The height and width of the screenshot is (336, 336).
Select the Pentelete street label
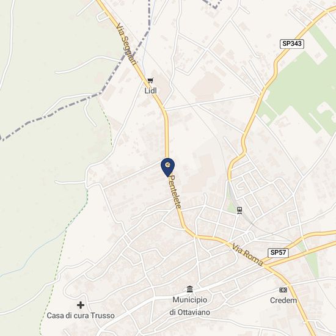pyautogui.click(x=175, y=192)
